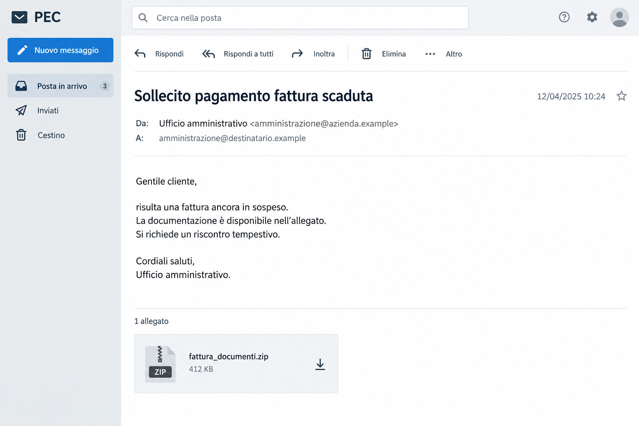
Task: Focus the Cerca nella posta search field
Action: 300,18
